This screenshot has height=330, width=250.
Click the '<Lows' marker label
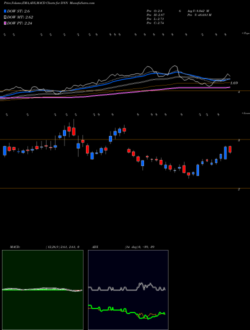(x=245, y=113)
